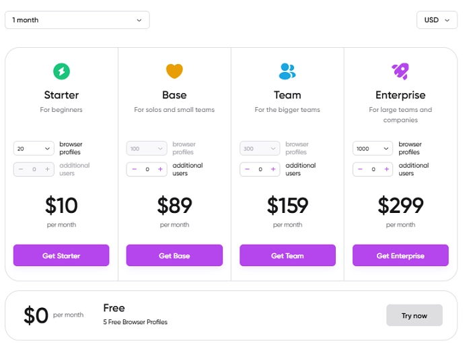Click the Base plan heart icon
Image resolution: width=471 pixels, height=343 pixels.
pos(174,71)
